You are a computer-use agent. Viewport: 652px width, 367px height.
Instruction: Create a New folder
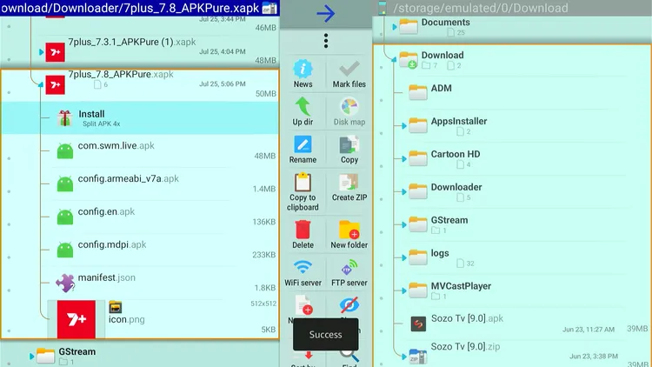349,234
